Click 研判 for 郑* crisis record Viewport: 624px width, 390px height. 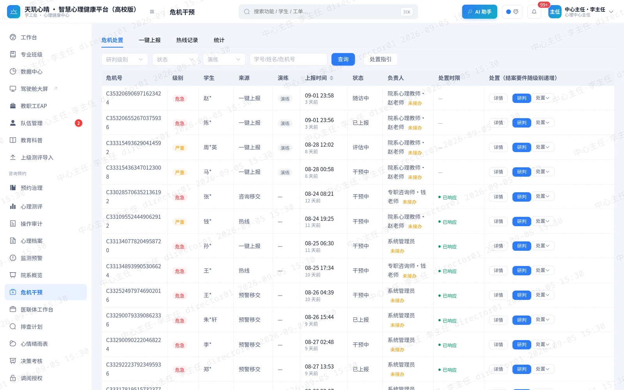(522, 369)
